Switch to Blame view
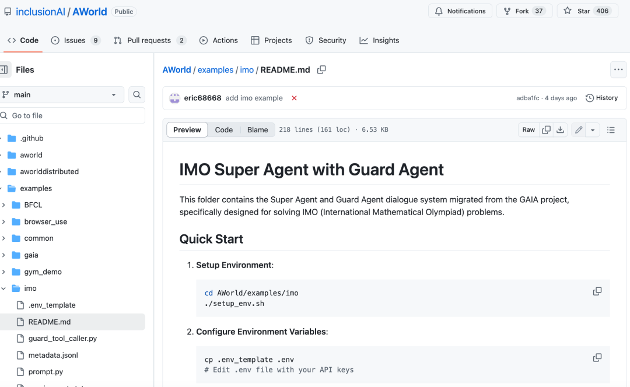Viewport: 630px width, 387px height. [258, 129]
